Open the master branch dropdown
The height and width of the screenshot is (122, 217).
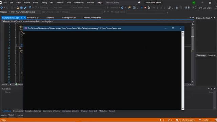(x=210, y=120)
